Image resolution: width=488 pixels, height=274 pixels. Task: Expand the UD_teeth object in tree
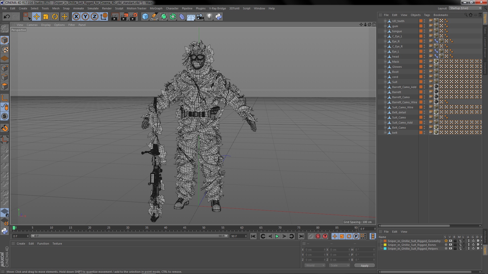385,21
